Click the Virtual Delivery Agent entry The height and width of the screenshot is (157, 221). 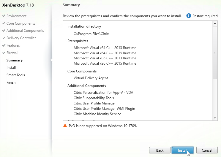[x=91, y=78]
